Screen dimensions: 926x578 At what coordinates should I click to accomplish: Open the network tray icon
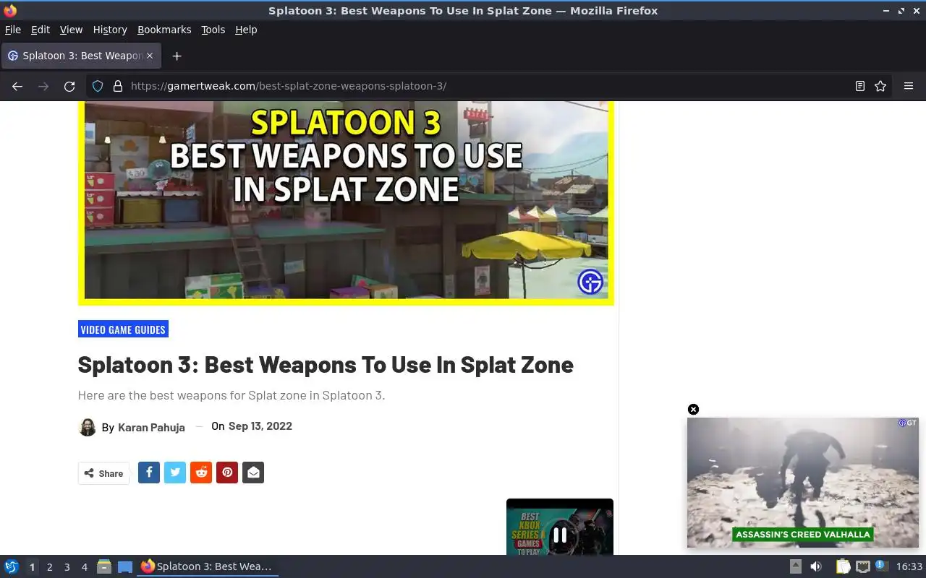click(x=862, y=566)
